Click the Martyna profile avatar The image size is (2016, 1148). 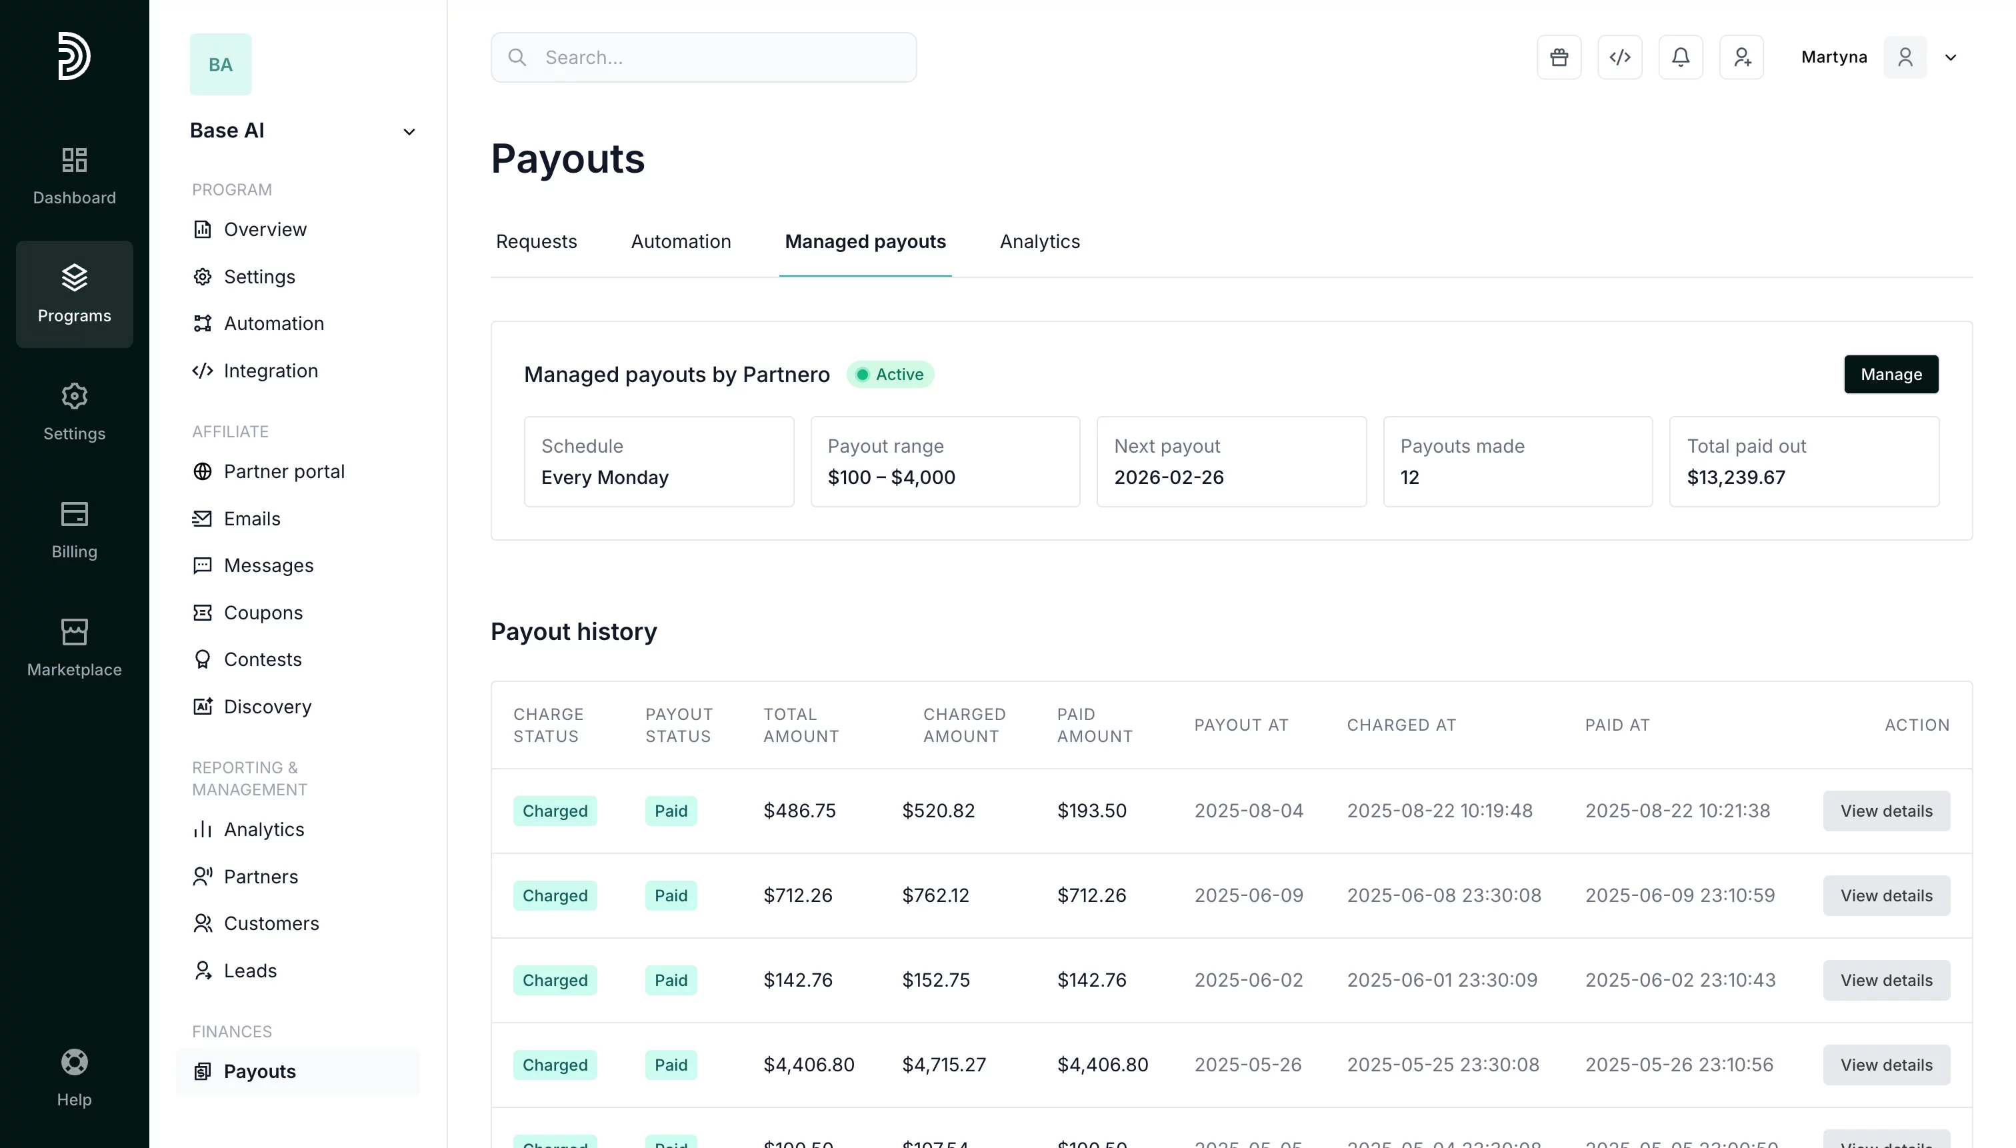1904,57
